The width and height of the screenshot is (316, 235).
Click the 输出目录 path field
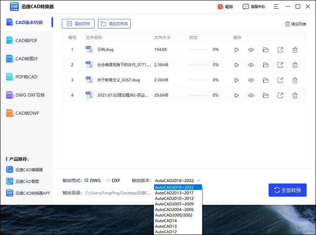coord(119,193)
